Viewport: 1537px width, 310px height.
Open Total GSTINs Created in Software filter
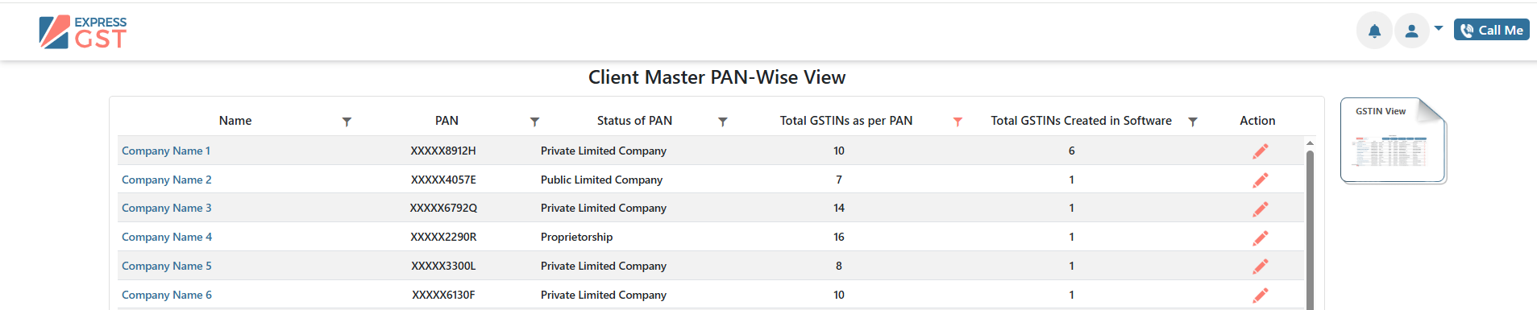[1193, 122]
